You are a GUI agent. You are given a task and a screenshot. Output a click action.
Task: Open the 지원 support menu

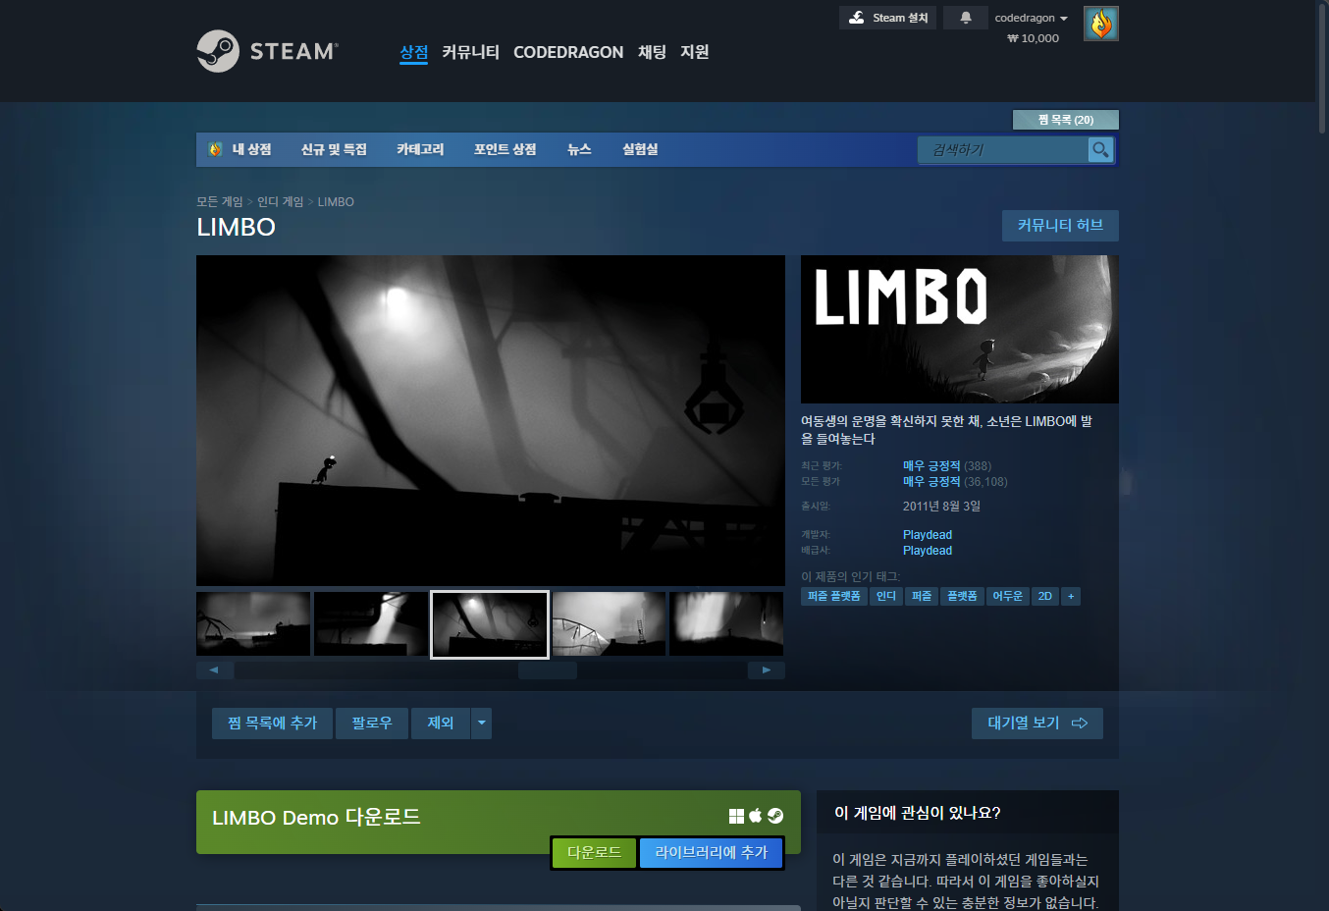[695, 52]
